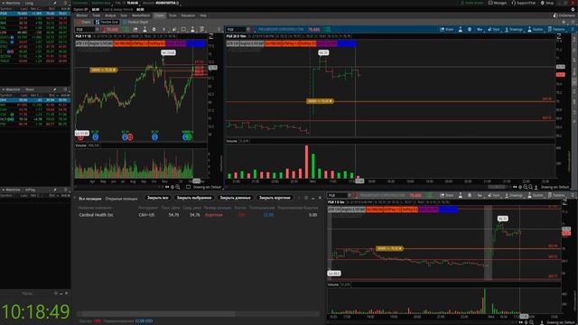
Task: Switch to Открытые позиции tab
Action: [x=121, y=199]
